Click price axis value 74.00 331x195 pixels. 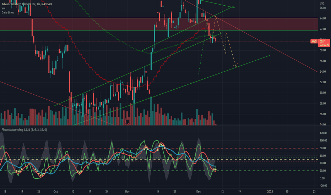coord(322,18)
